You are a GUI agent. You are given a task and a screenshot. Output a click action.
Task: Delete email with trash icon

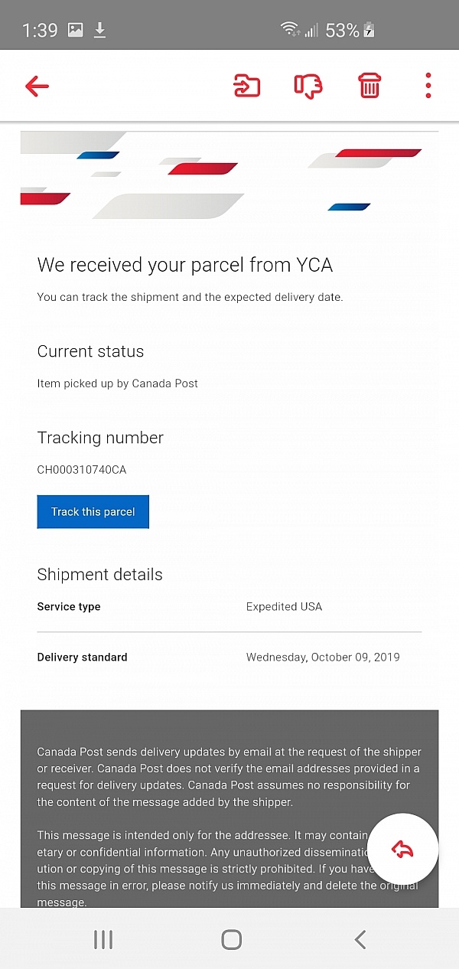pyautogui.click(x=369, y=86)
